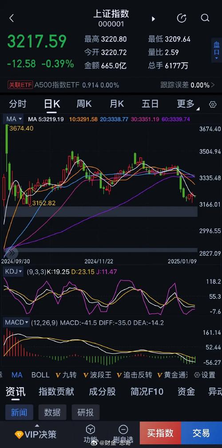Select 日K chart tab
This screenshot has height=448, width=222.
tap(52, 104)
